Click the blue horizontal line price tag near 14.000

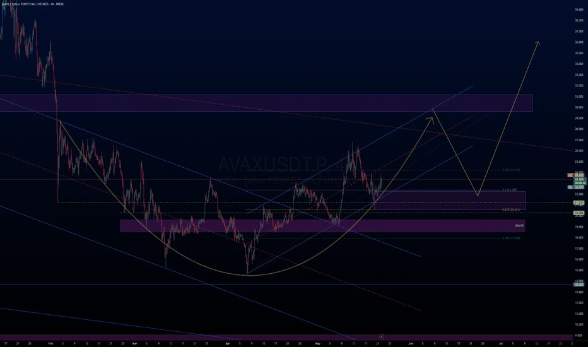(579, 285)
